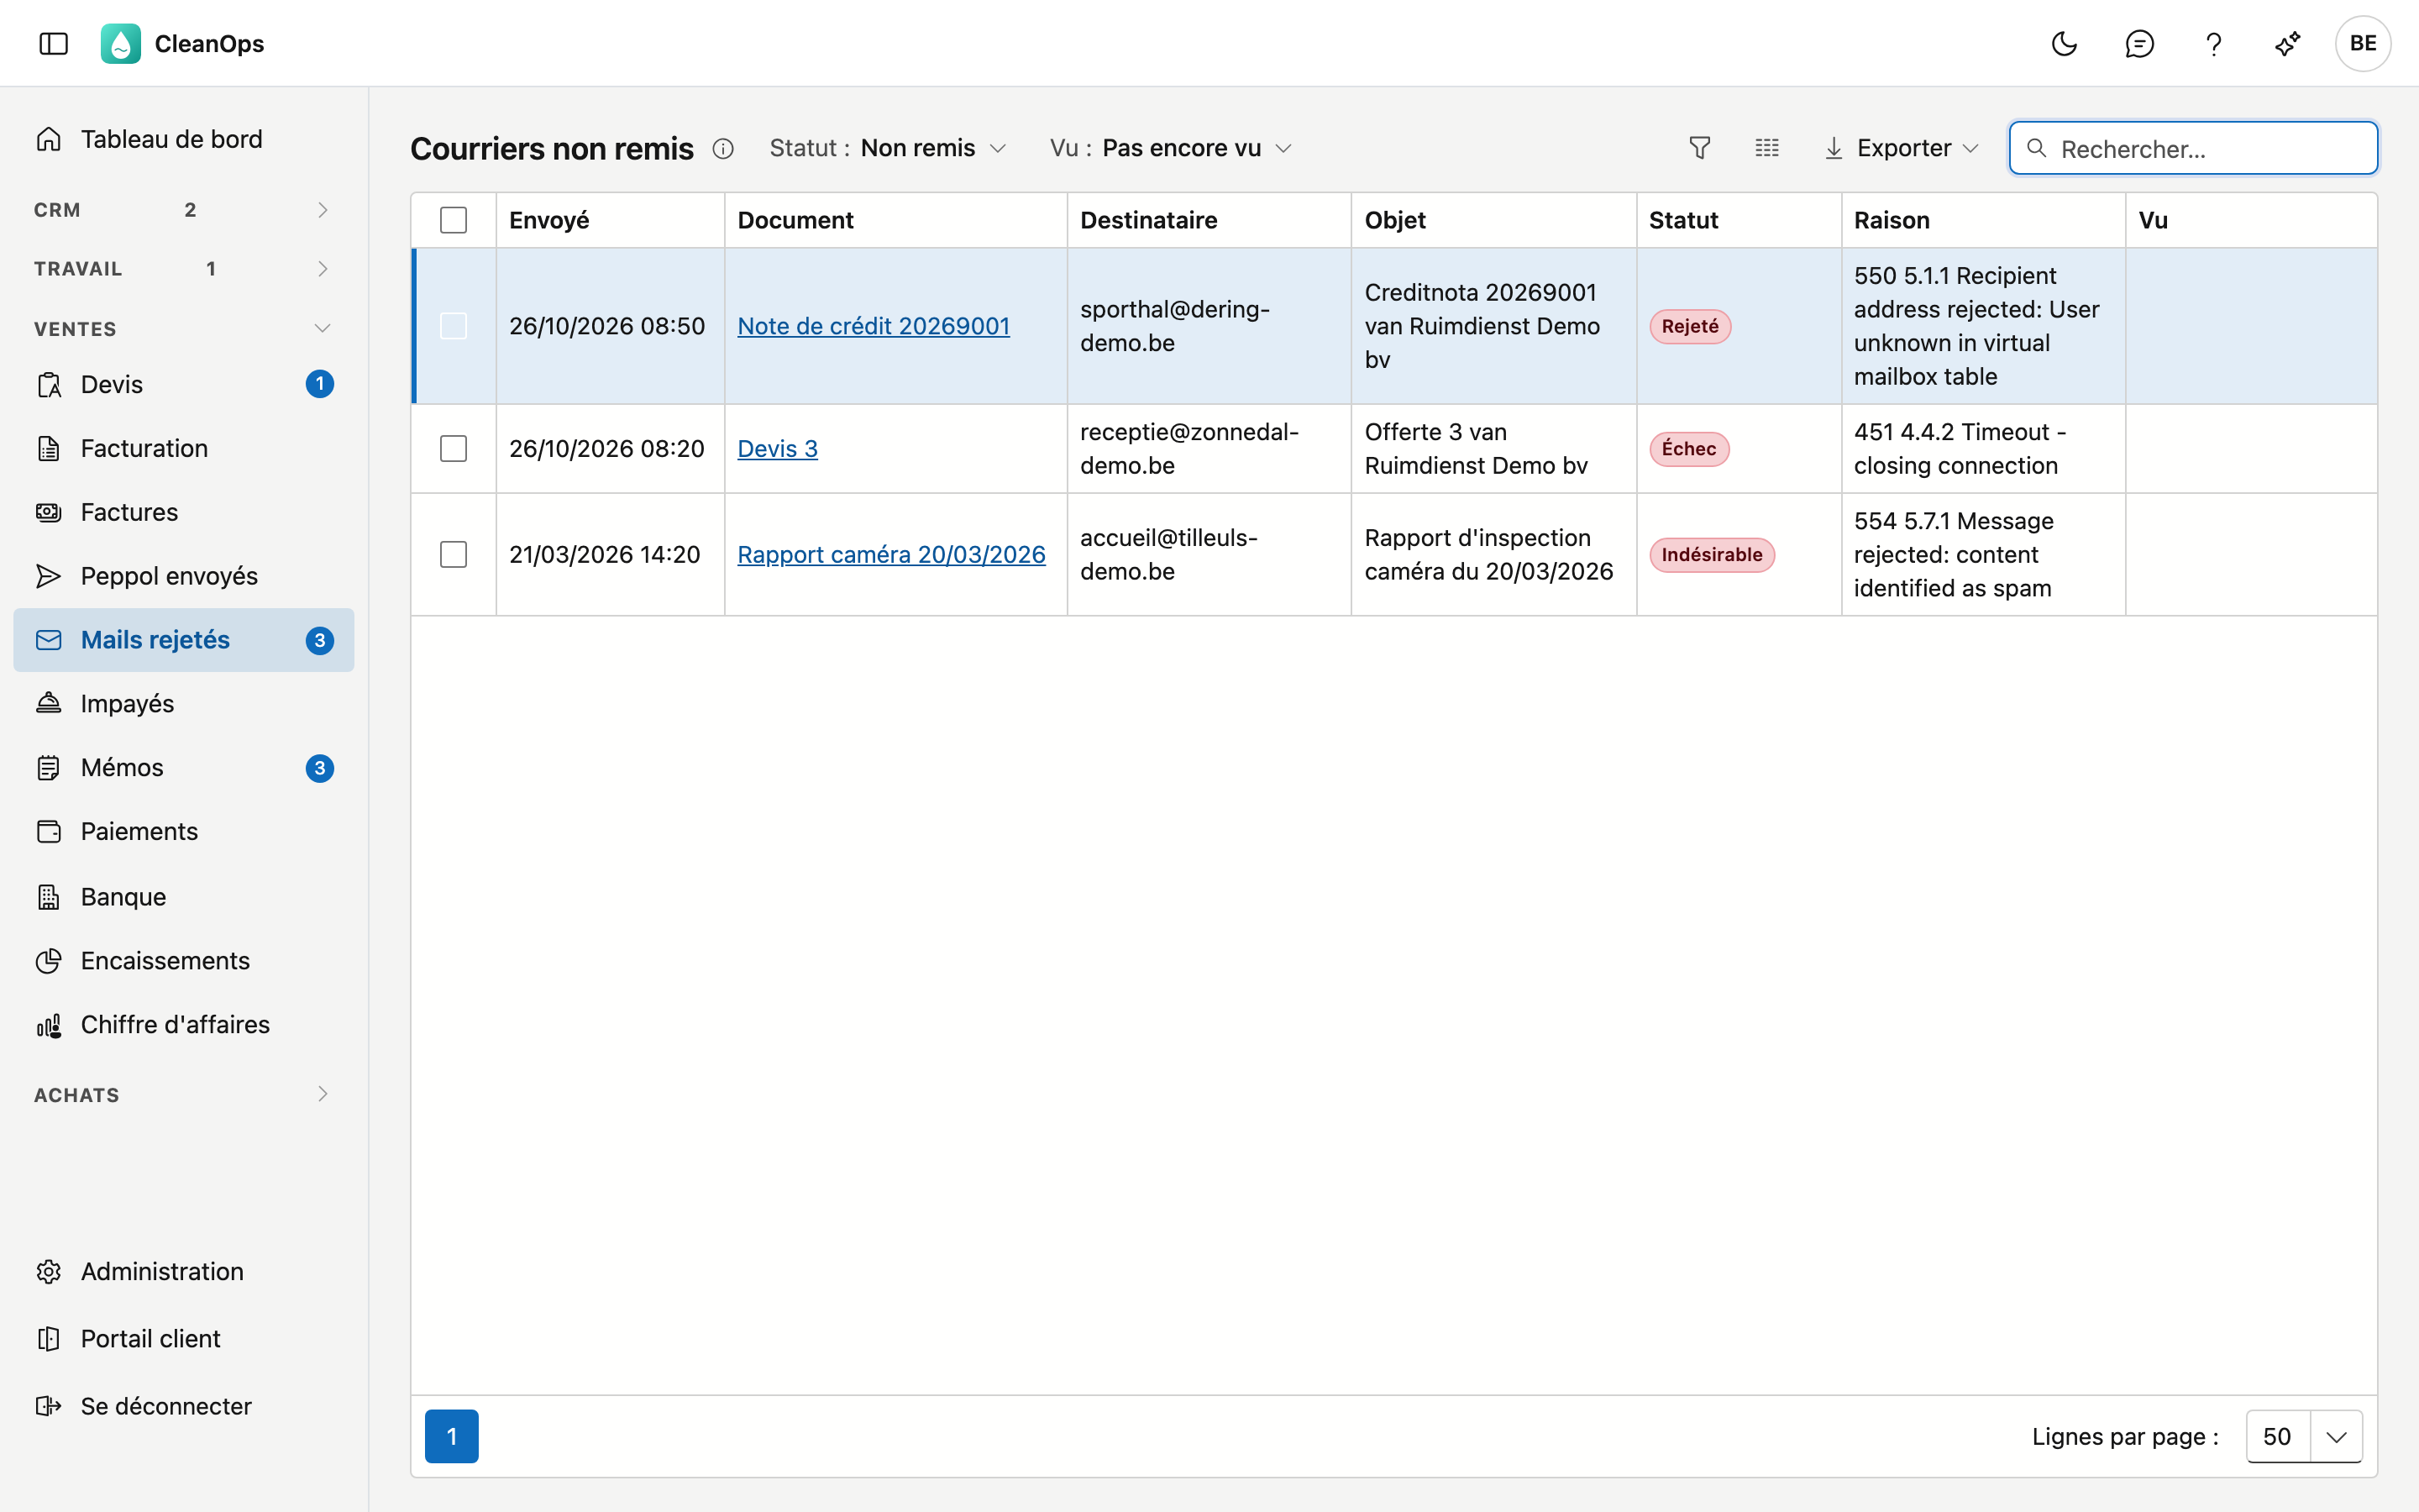Open Impayés in the sidebar
This screenshot has width=2419, height=1512.
coord(184,704)
